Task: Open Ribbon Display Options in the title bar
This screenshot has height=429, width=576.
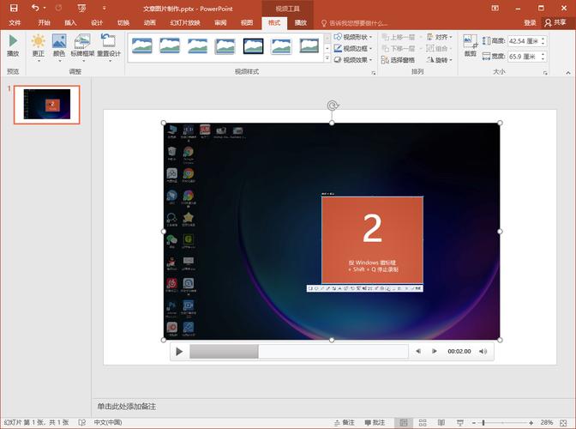Action: pos(495,8)
